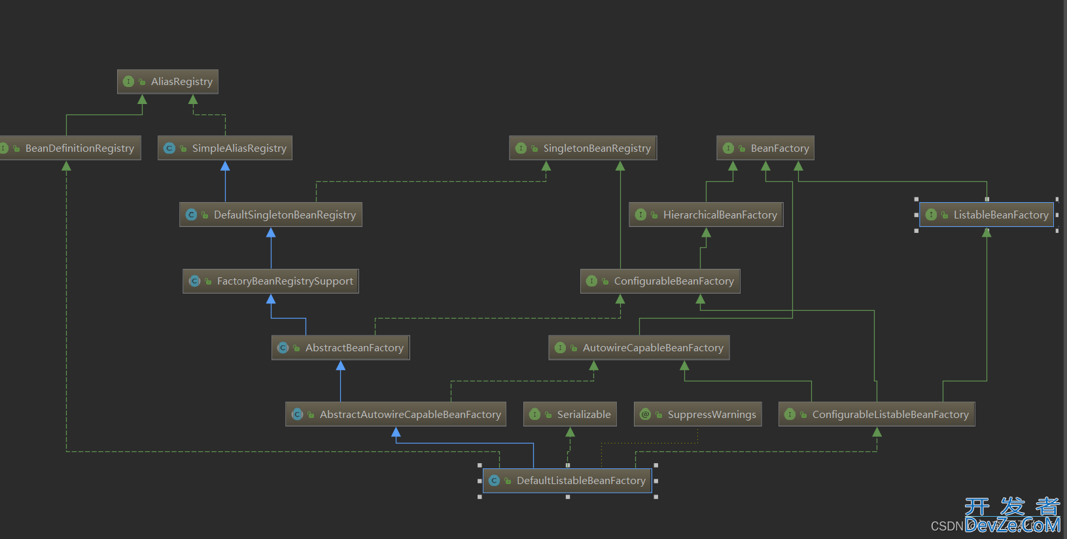Click the DevZe.CoM watermark link

(1012, 525)
